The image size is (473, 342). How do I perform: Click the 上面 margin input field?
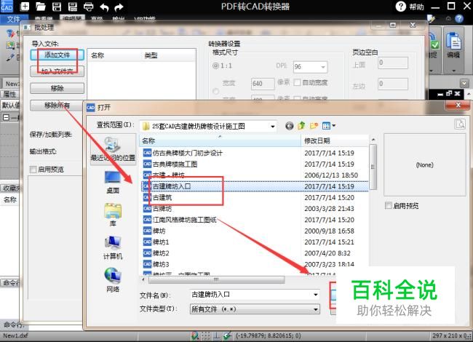[x=393, y=63]
